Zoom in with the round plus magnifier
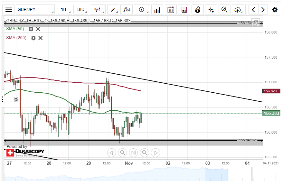 pos(145,153)
